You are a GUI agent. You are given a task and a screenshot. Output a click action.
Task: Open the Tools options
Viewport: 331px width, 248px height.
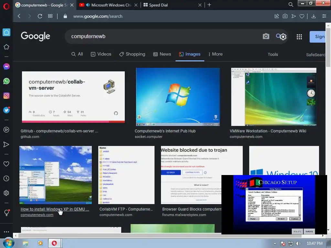tap(273, 54)
